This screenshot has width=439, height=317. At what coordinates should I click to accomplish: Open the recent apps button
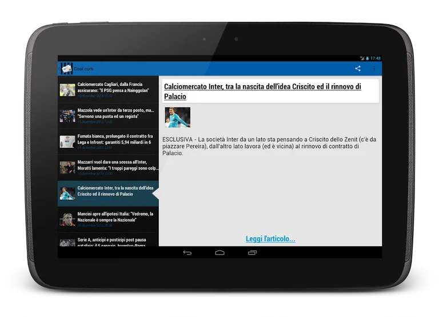point(252,252)
